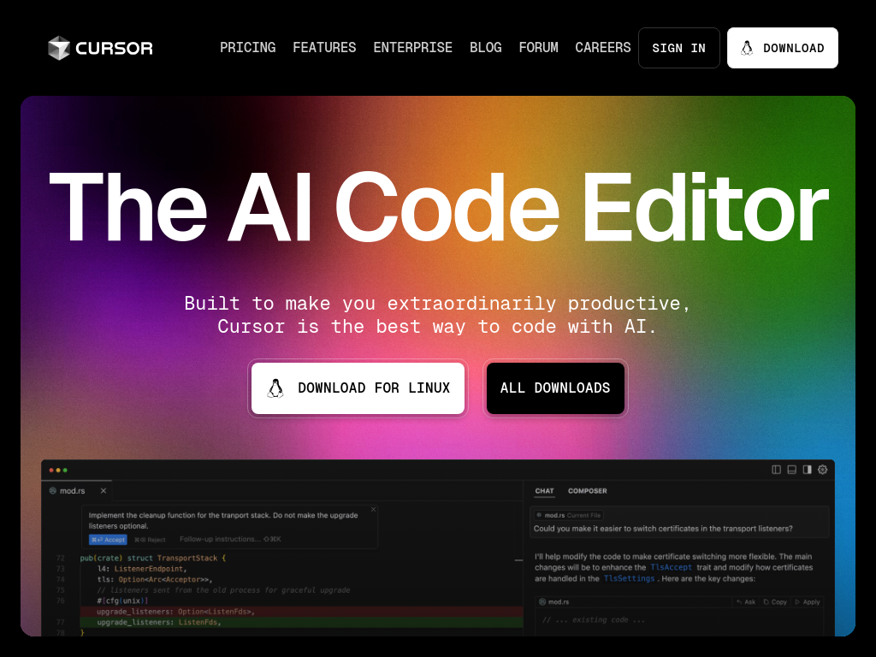Switch to the Composer tab
The image size is (876, 657).
pos(587,490)
